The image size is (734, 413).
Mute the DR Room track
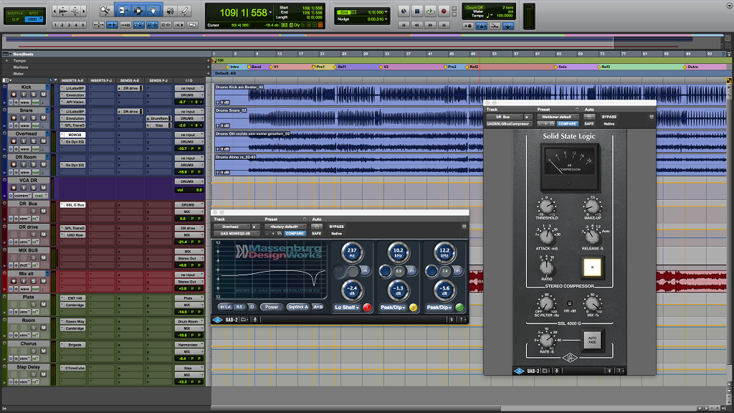point(43,164)
